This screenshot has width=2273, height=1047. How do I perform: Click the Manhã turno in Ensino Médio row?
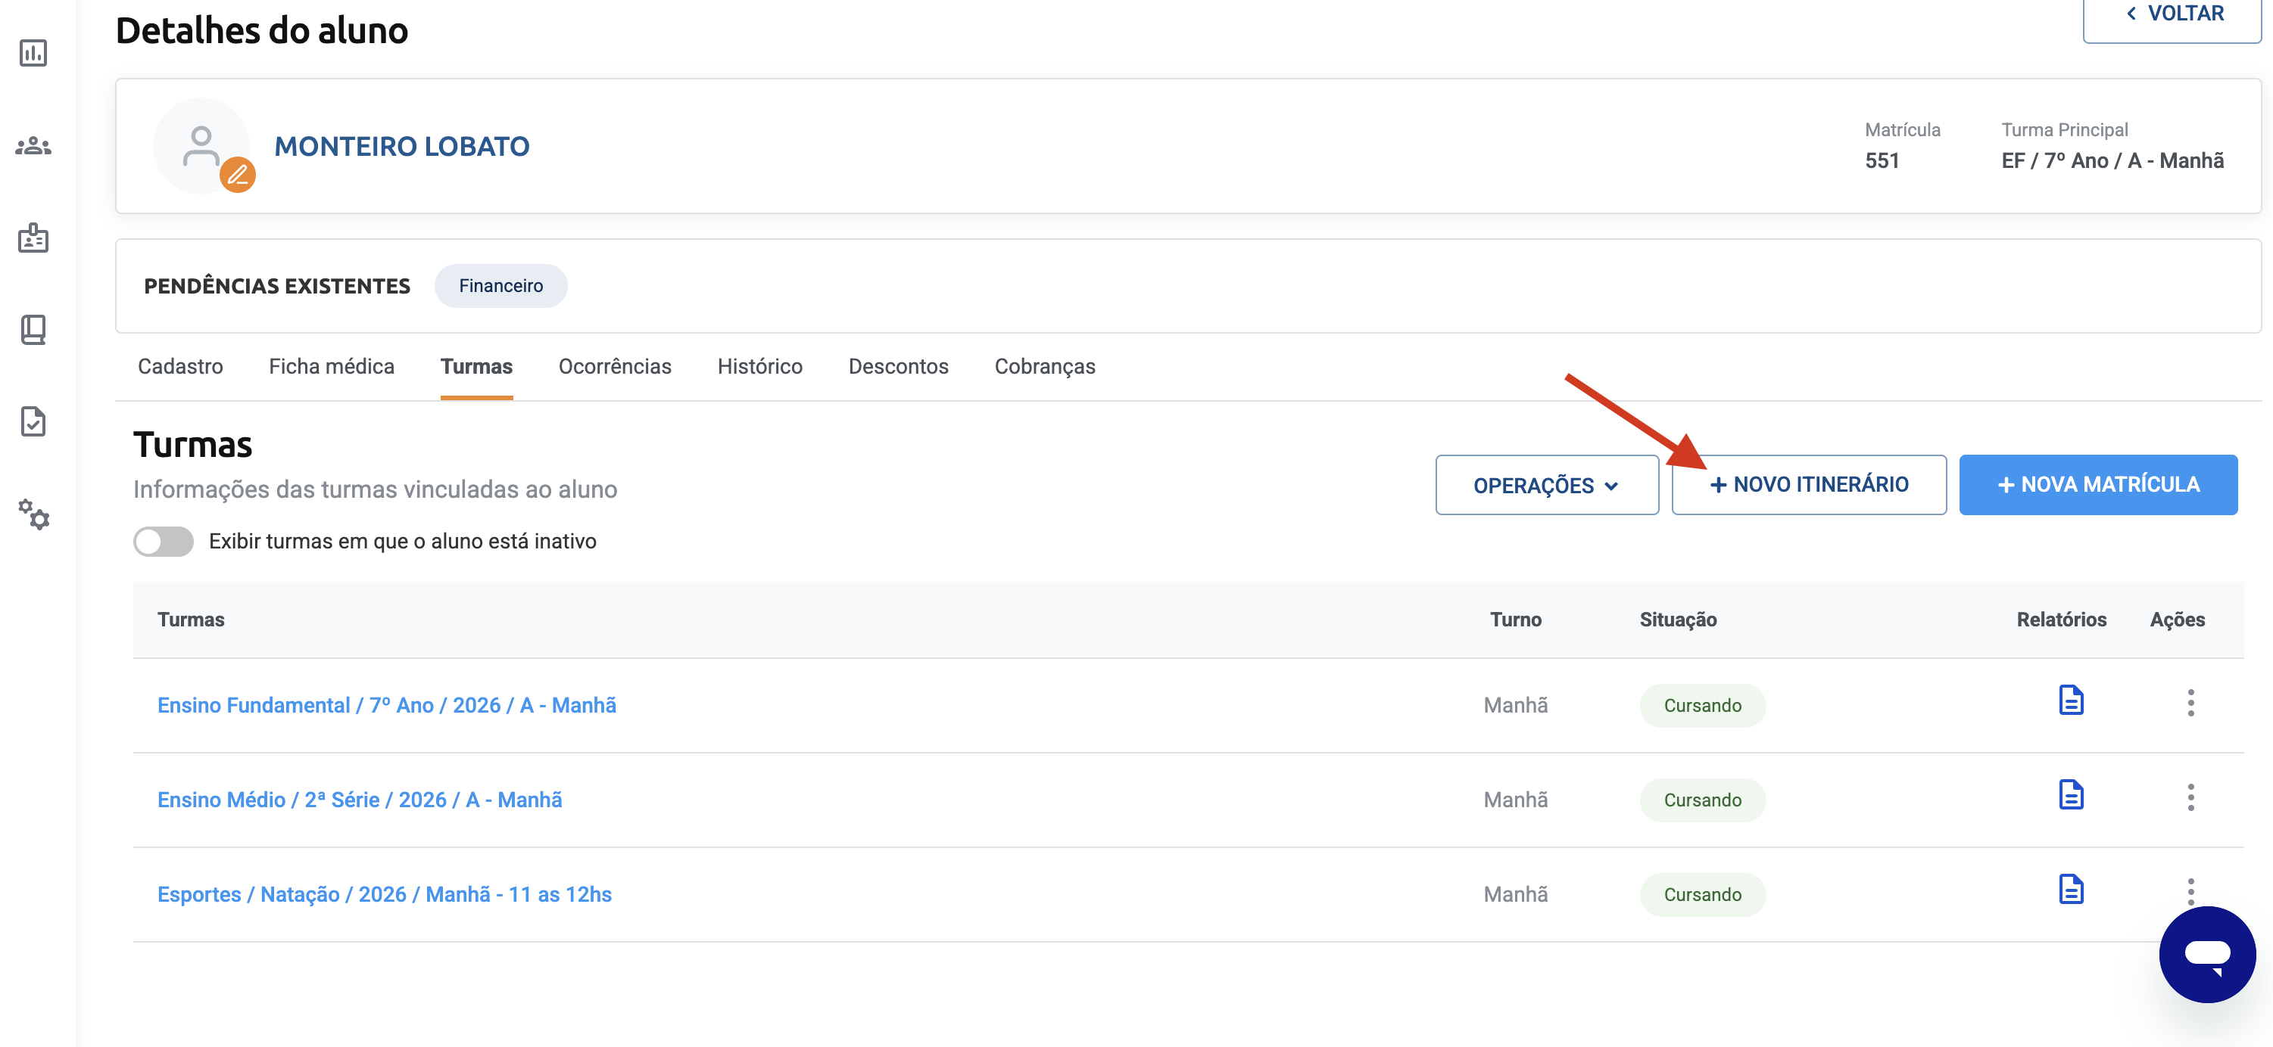coord(1515,800)
